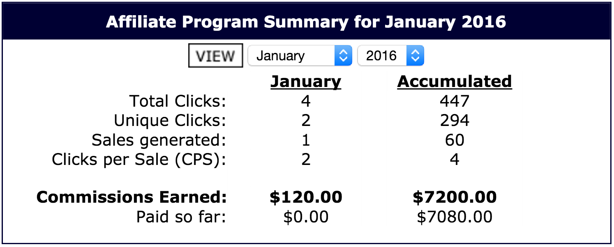
Task: Click the January commission amount $120.00
Action: pos(306,197)
